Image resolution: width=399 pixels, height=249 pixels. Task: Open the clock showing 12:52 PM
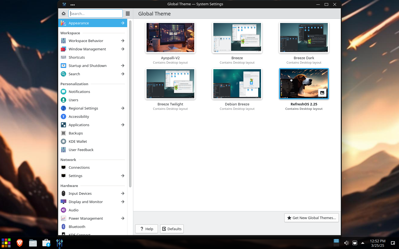377,243
